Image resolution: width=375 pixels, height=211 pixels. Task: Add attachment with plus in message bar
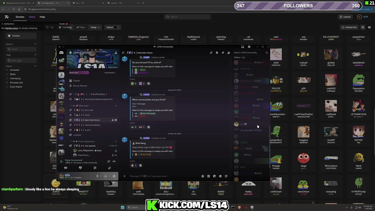pyautogui.click(x=125, y=176)
